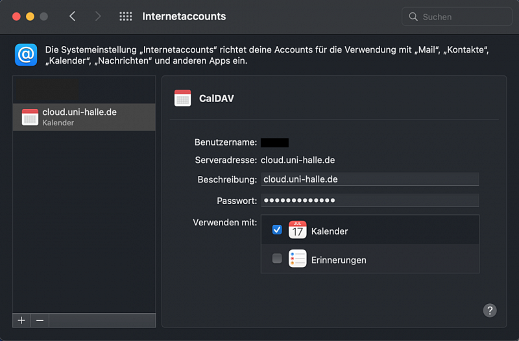
Task: Click the CalDAV header calendar icon
Action: 183,98
